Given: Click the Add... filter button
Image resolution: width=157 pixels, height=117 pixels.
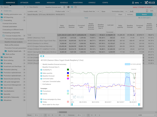Looking at the screenshot, I should [152, 11].
